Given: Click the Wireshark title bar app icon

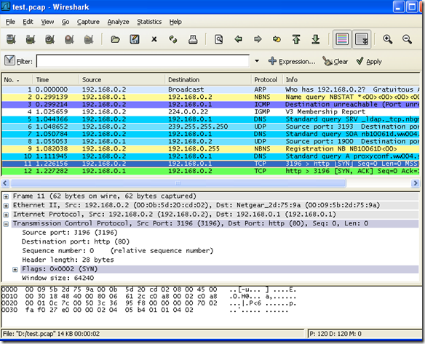Looking at the screenshot, I should (6, 7).
